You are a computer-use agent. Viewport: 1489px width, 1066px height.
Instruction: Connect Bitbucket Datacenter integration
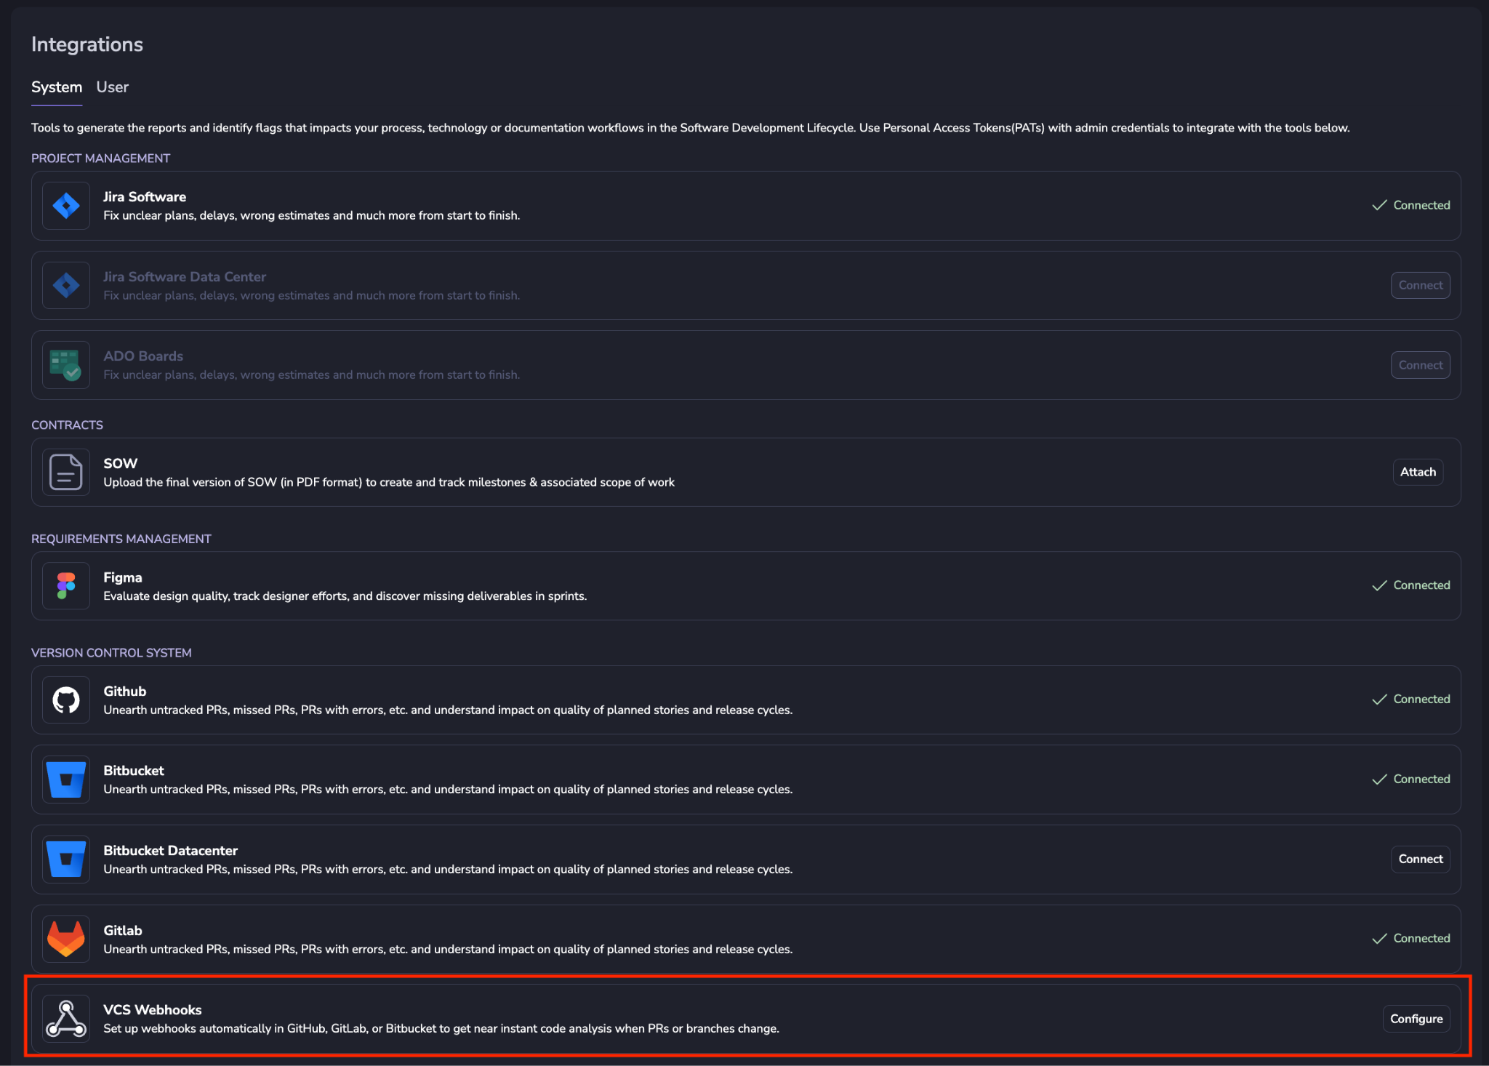tap(1420, 859)
